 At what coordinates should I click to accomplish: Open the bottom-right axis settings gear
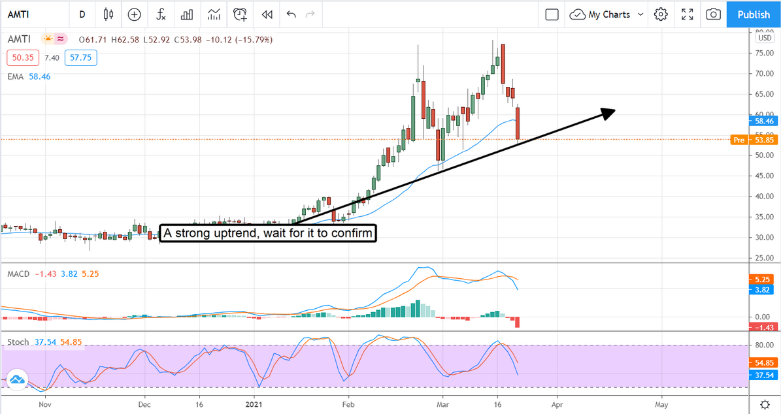(x=765, y=404)
